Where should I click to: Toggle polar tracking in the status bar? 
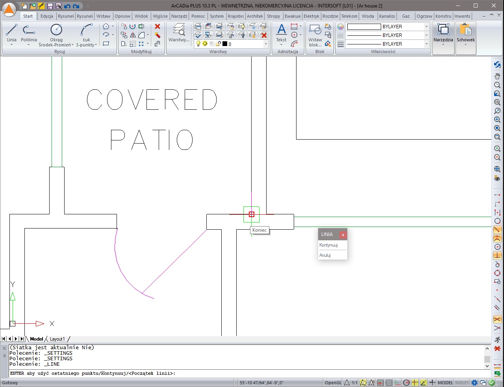pos(406,383)
